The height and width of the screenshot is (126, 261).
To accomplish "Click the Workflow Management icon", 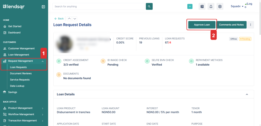I will (5, 114).
